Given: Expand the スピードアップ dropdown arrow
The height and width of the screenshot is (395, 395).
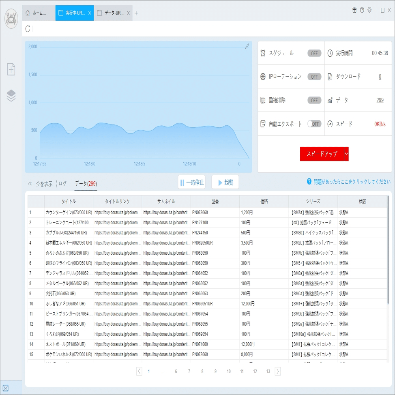Looking at the screenshot, I should [x=346, y=154].
